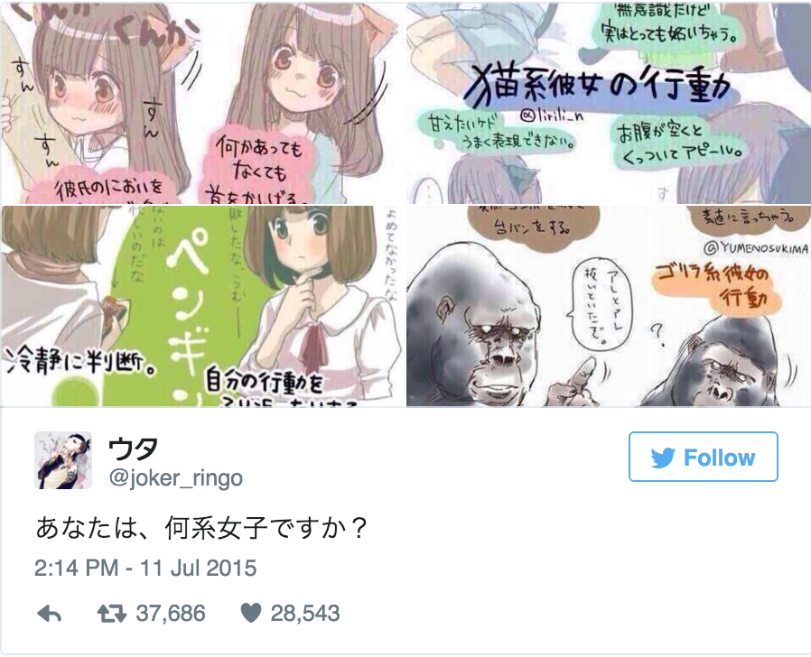Click the @YUMENOSUKIMA credit in gorilla image

[x=756, y=249]
